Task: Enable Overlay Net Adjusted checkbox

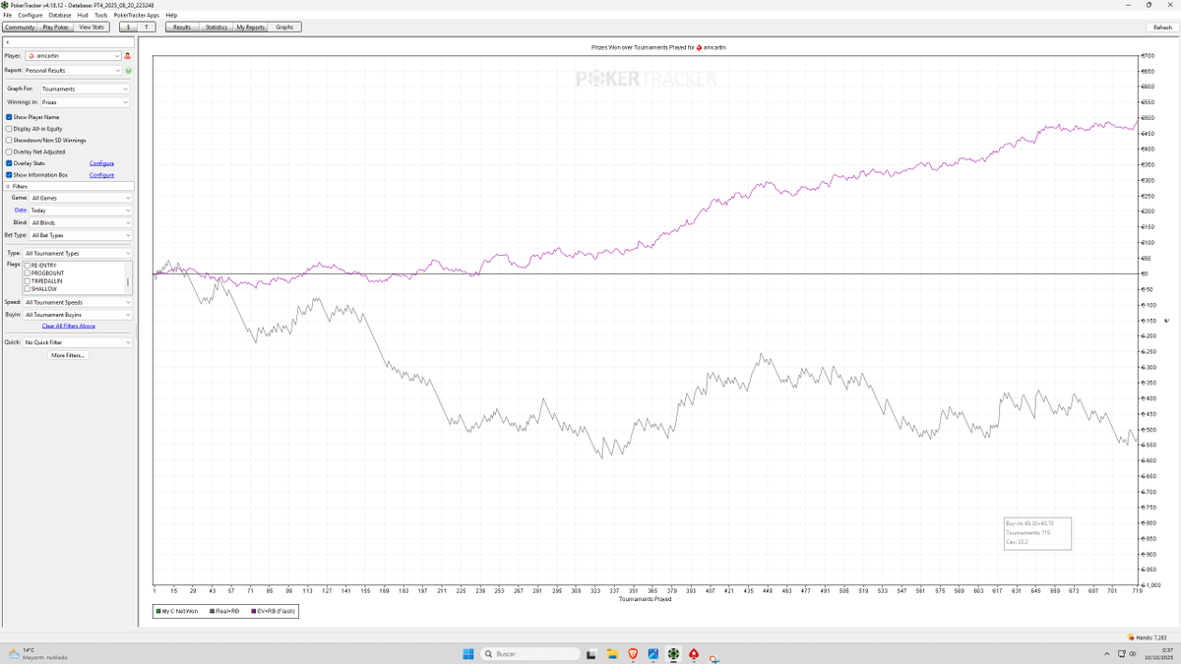Action: [9, 152]
